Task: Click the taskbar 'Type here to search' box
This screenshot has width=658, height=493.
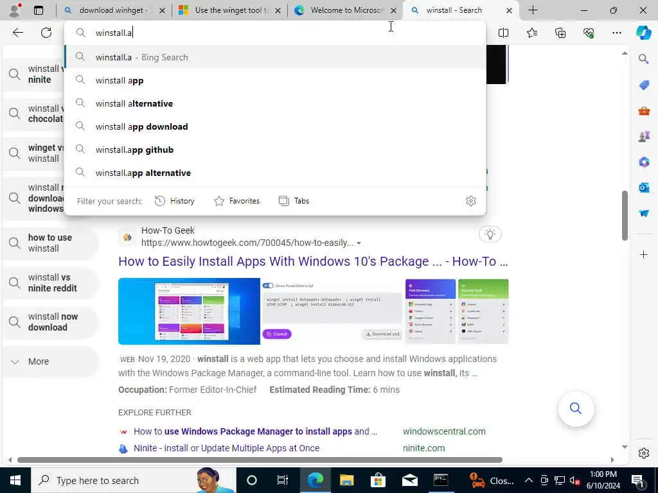Action: (x=134, y=480)
